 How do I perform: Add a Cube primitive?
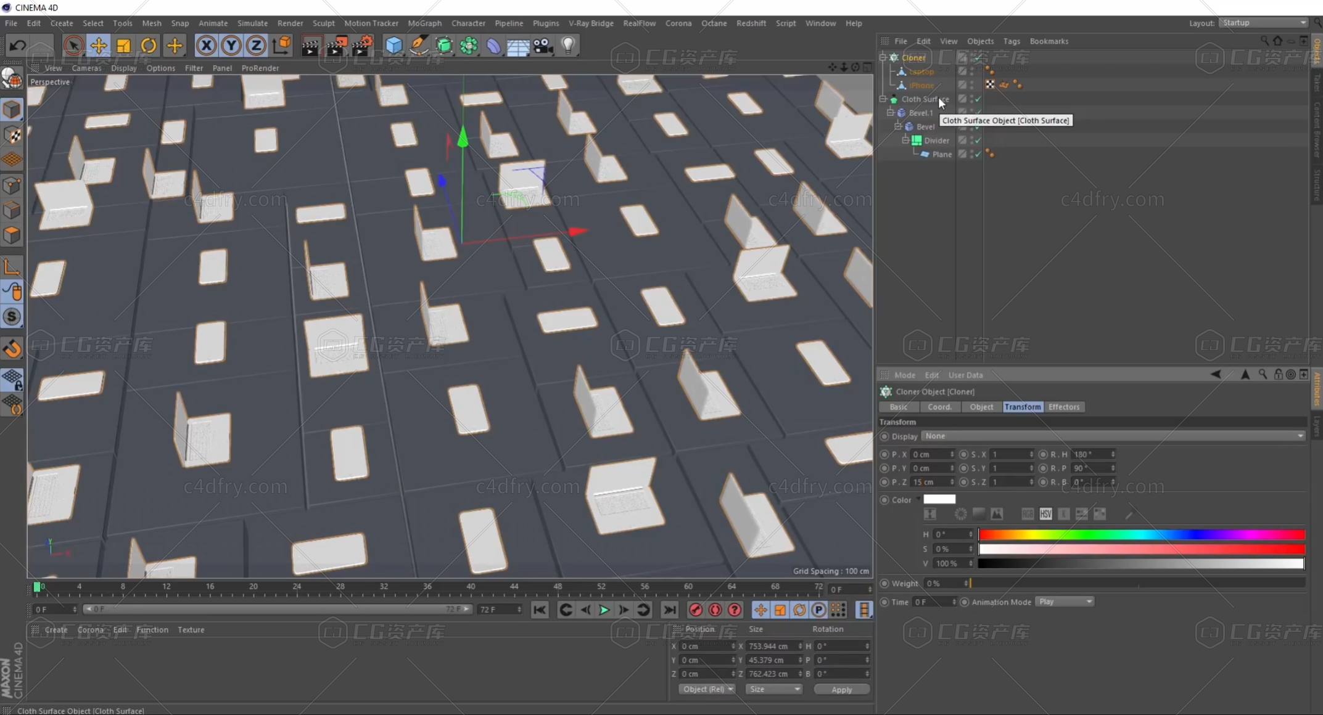(394, 46)
